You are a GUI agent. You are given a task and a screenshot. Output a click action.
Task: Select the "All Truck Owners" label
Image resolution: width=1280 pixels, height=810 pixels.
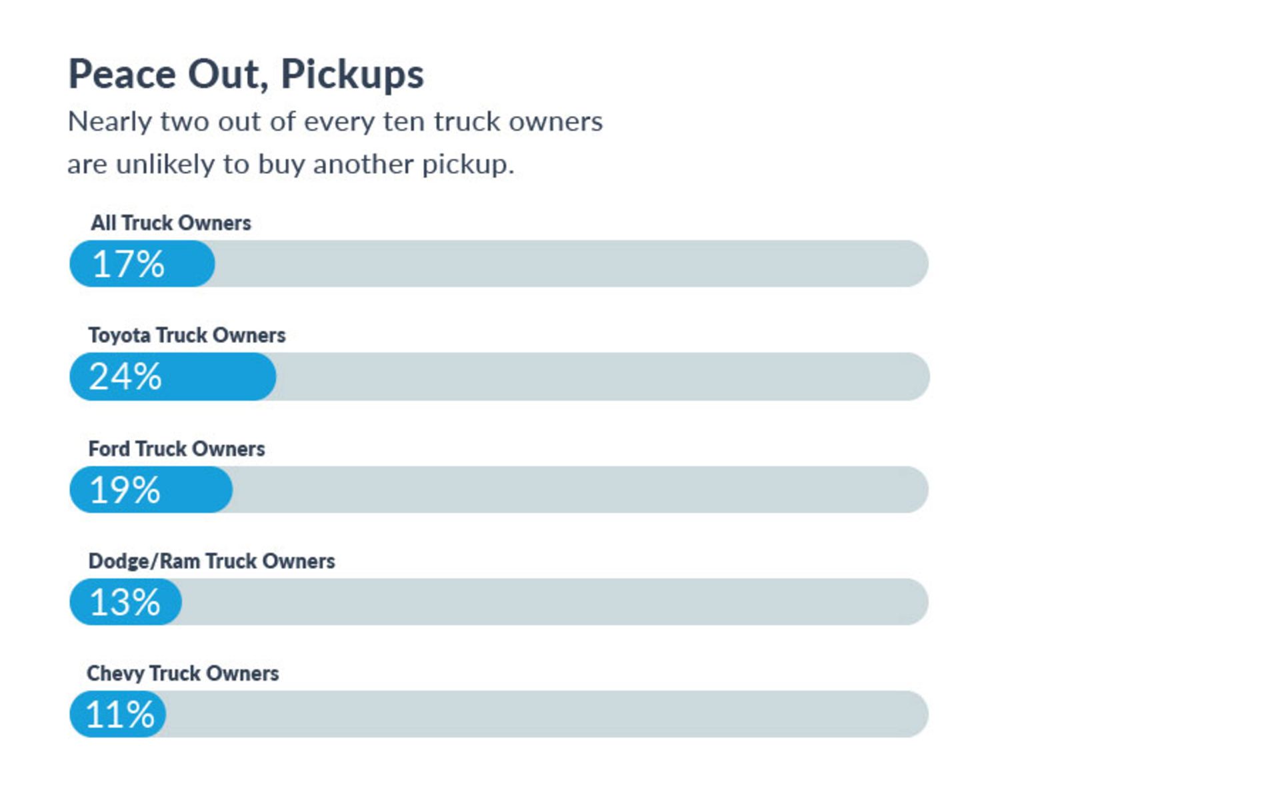(x=171, y=222)
